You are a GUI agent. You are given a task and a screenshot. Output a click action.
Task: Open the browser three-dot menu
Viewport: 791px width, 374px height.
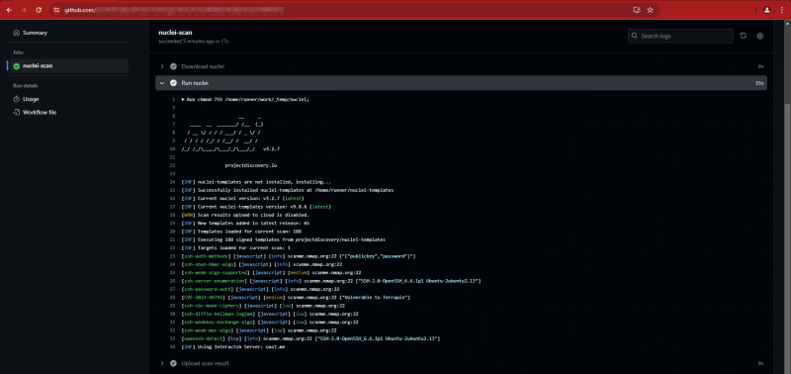[782, 10]
